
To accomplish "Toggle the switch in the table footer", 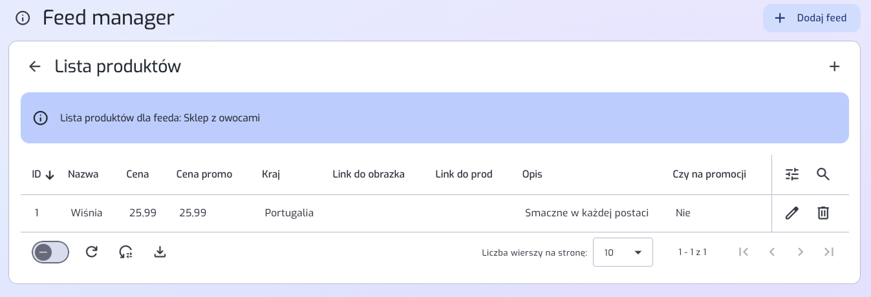I will point(50,252).
